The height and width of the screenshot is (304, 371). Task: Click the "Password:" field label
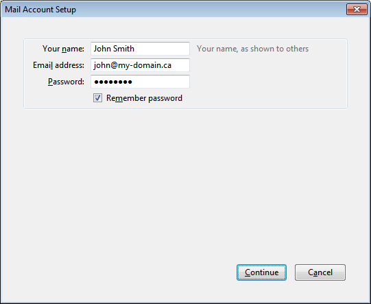(x=66, y=82)
